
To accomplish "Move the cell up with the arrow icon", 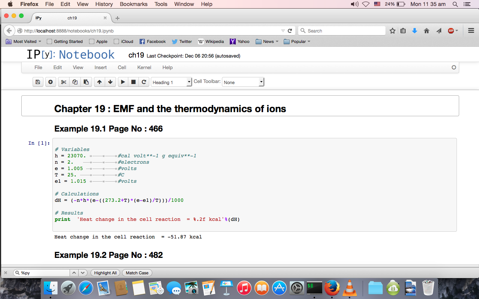I will pos(99,82).
